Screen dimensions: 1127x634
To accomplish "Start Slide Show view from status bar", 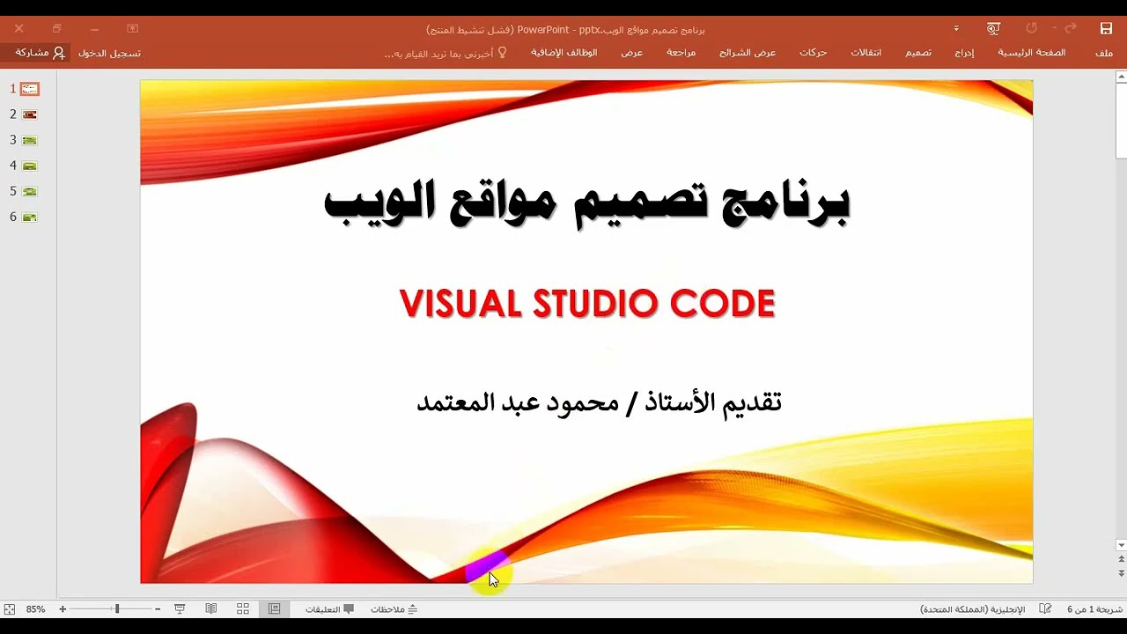I will click(x=180, y=608).
